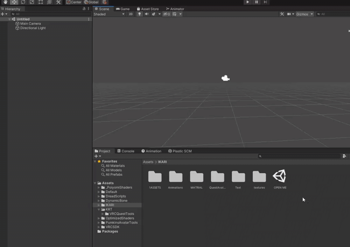Collapse the Assets root folder
The height and width of the screenshot is (247, 350).
[95, 183]
